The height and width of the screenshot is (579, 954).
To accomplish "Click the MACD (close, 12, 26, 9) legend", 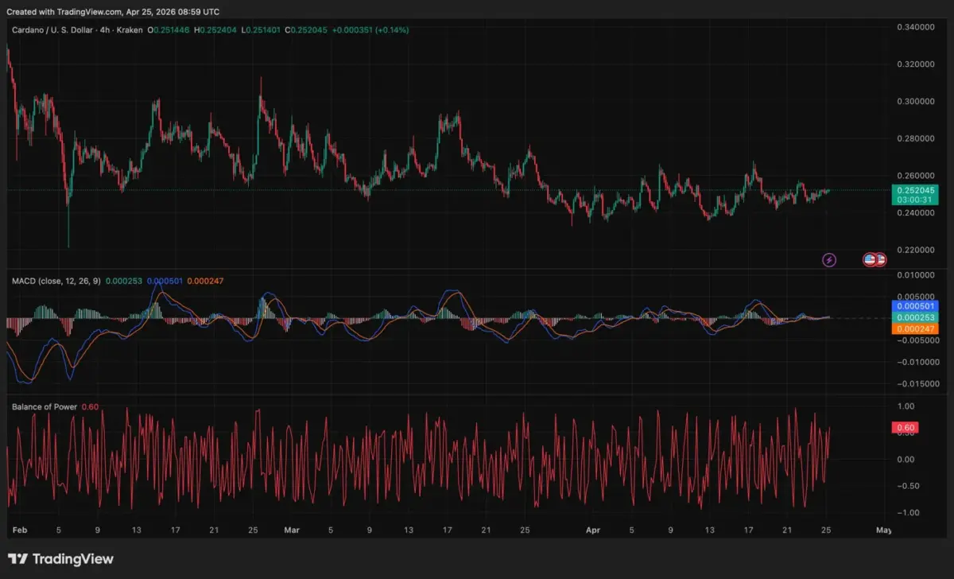I will point(57,280).
